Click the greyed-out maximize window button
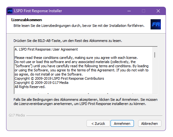This screenshot has height=137, width=173. (x=144, y=11)
